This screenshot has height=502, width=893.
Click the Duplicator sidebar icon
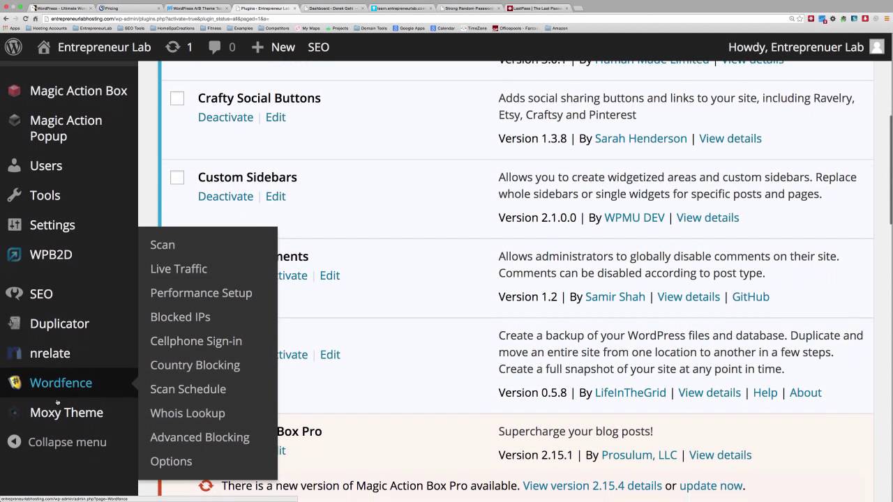pyautogui.click(x=14, y=324)
